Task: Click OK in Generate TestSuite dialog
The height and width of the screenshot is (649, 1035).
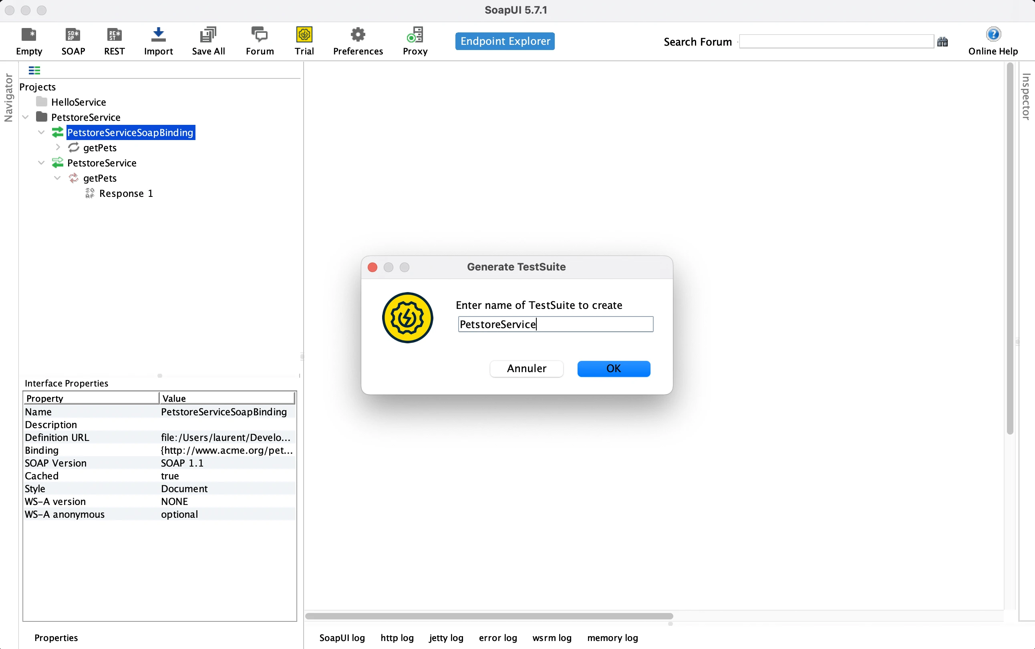Action: 613,368
